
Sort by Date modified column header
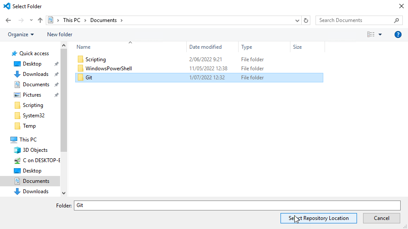pyautogui.click(x=205, y=47)
